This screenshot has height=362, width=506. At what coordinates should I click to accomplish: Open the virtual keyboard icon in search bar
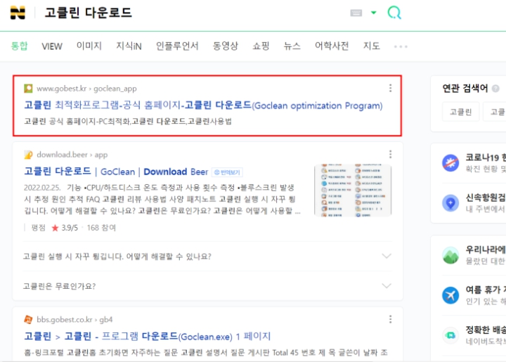[x=356, y=13]
